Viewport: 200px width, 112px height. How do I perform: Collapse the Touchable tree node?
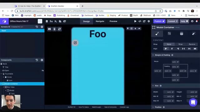click(x=1, y=74)
